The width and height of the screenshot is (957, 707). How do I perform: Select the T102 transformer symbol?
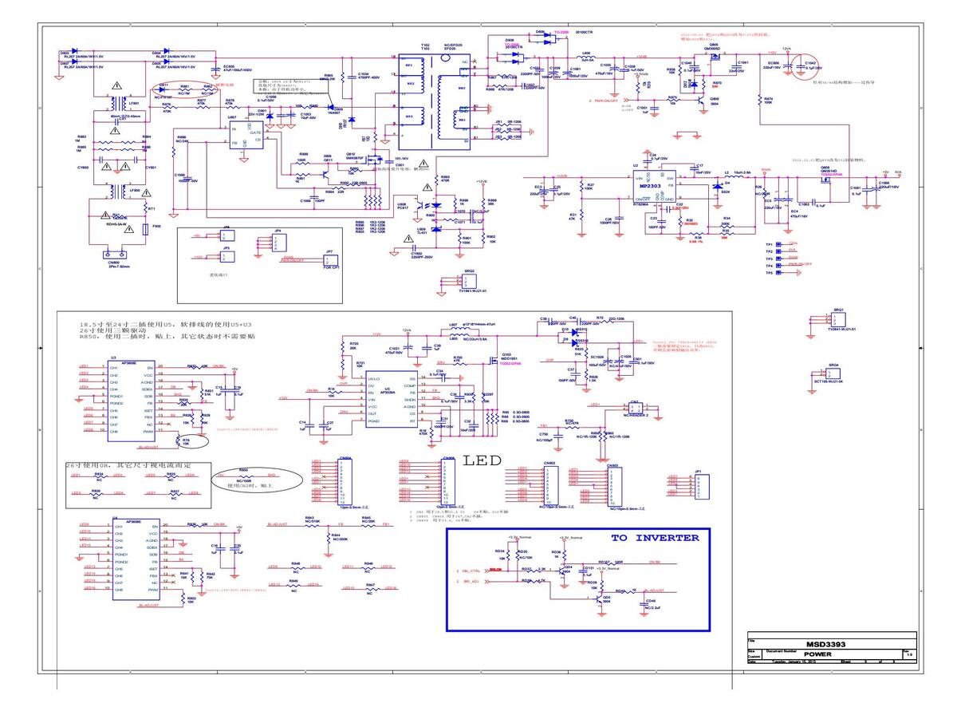pos(435,99)
